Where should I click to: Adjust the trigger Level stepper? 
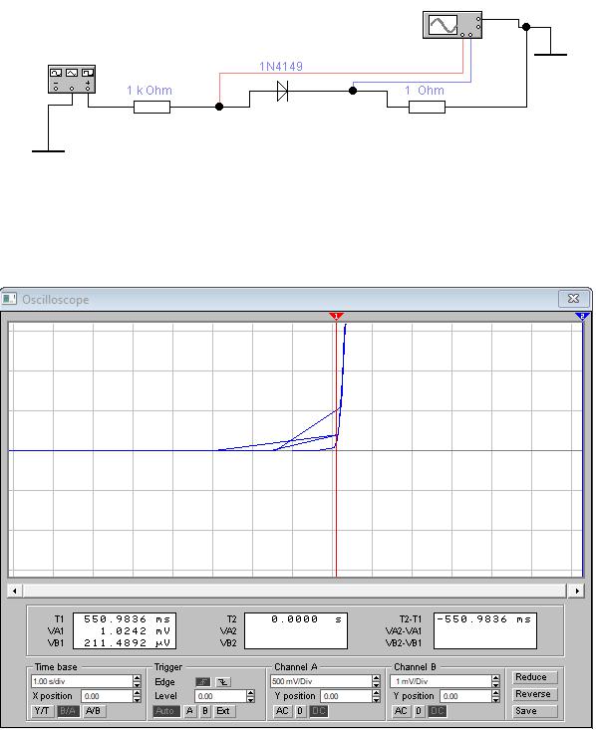coord(250,696)
